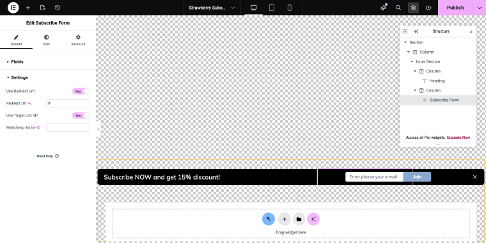The height and width of the screenshot is (243, 486).
Task: Click the Drag widget here text
Action: [x=291, y=233]
